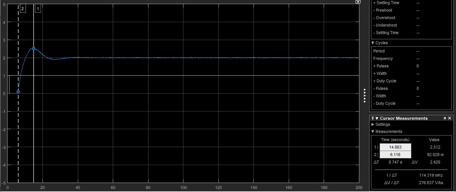Click the ΔV/ΔT value 276.637 V/ks
The width and height of the screenshot is (456, 192).
(x=431, y=183)
